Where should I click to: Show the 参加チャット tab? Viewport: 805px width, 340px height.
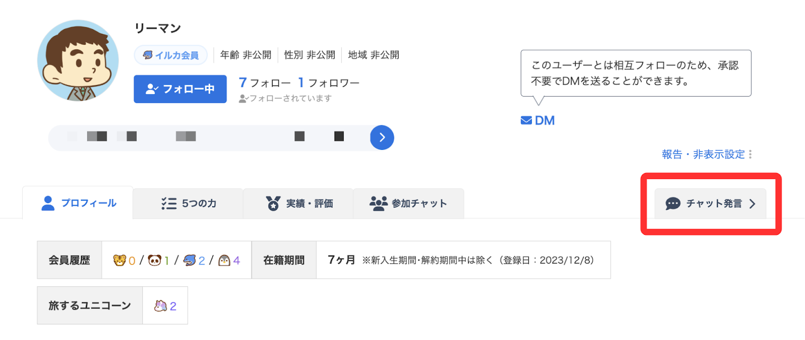408,203
